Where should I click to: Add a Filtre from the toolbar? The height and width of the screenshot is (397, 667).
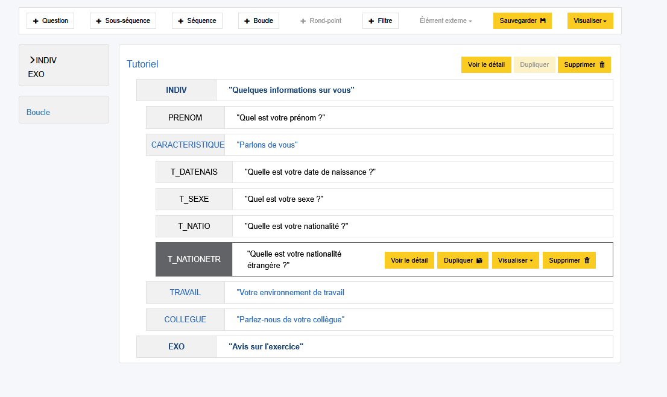click(381, 20)
